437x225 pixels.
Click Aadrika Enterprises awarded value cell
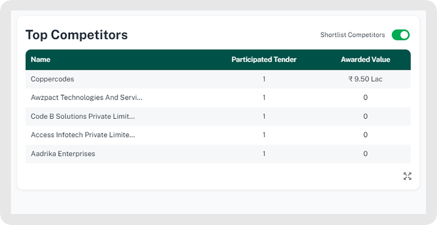pyautogui.click(x=365, y=154)
